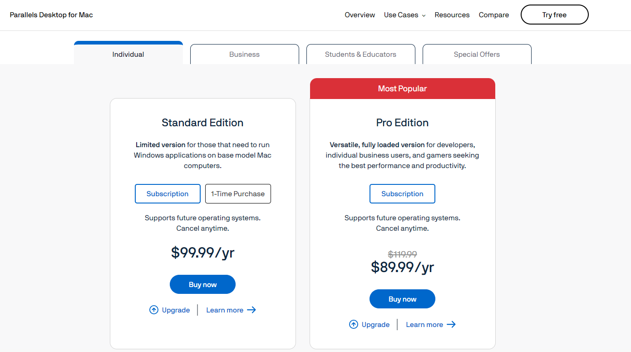Buy the Pro Edition now

coord(402,298)
